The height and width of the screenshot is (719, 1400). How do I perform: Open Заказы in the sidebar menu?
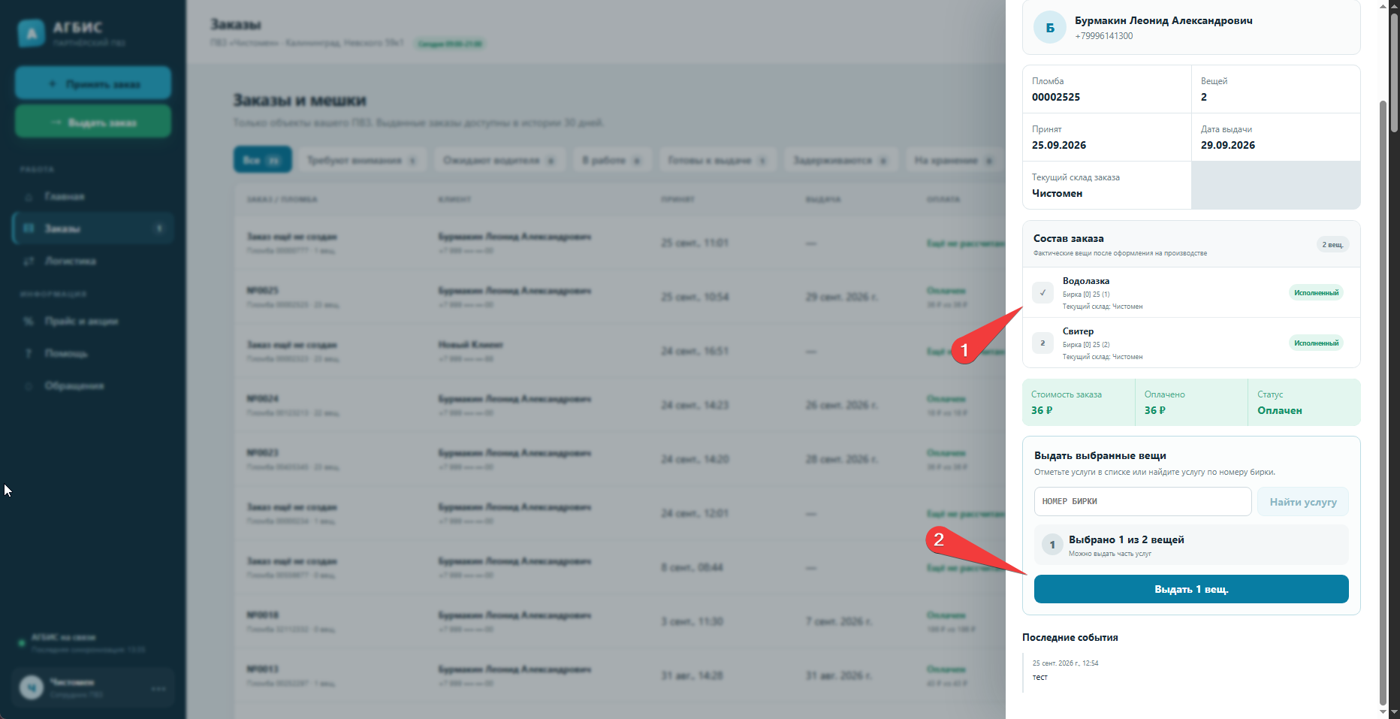(x=93, y=228)
